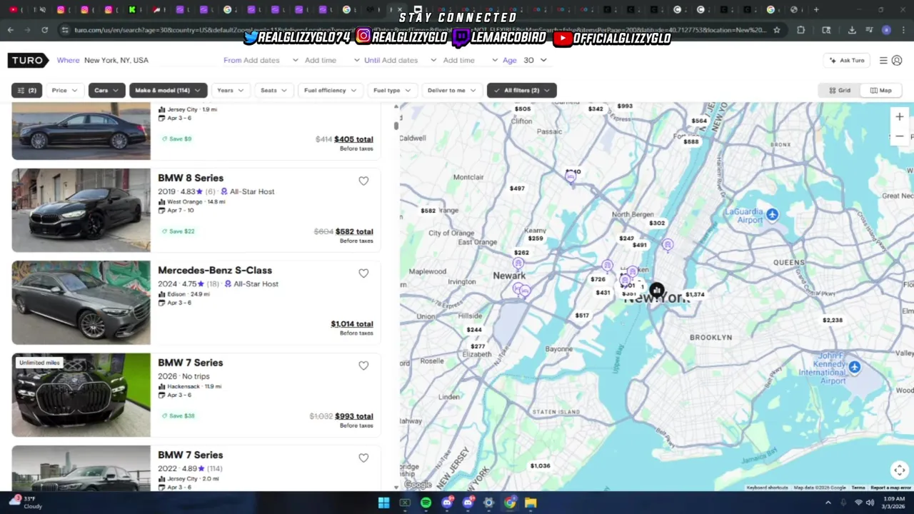Click the JFK Airport map marker
The image size is (914, 514).
tap(855, 367)
